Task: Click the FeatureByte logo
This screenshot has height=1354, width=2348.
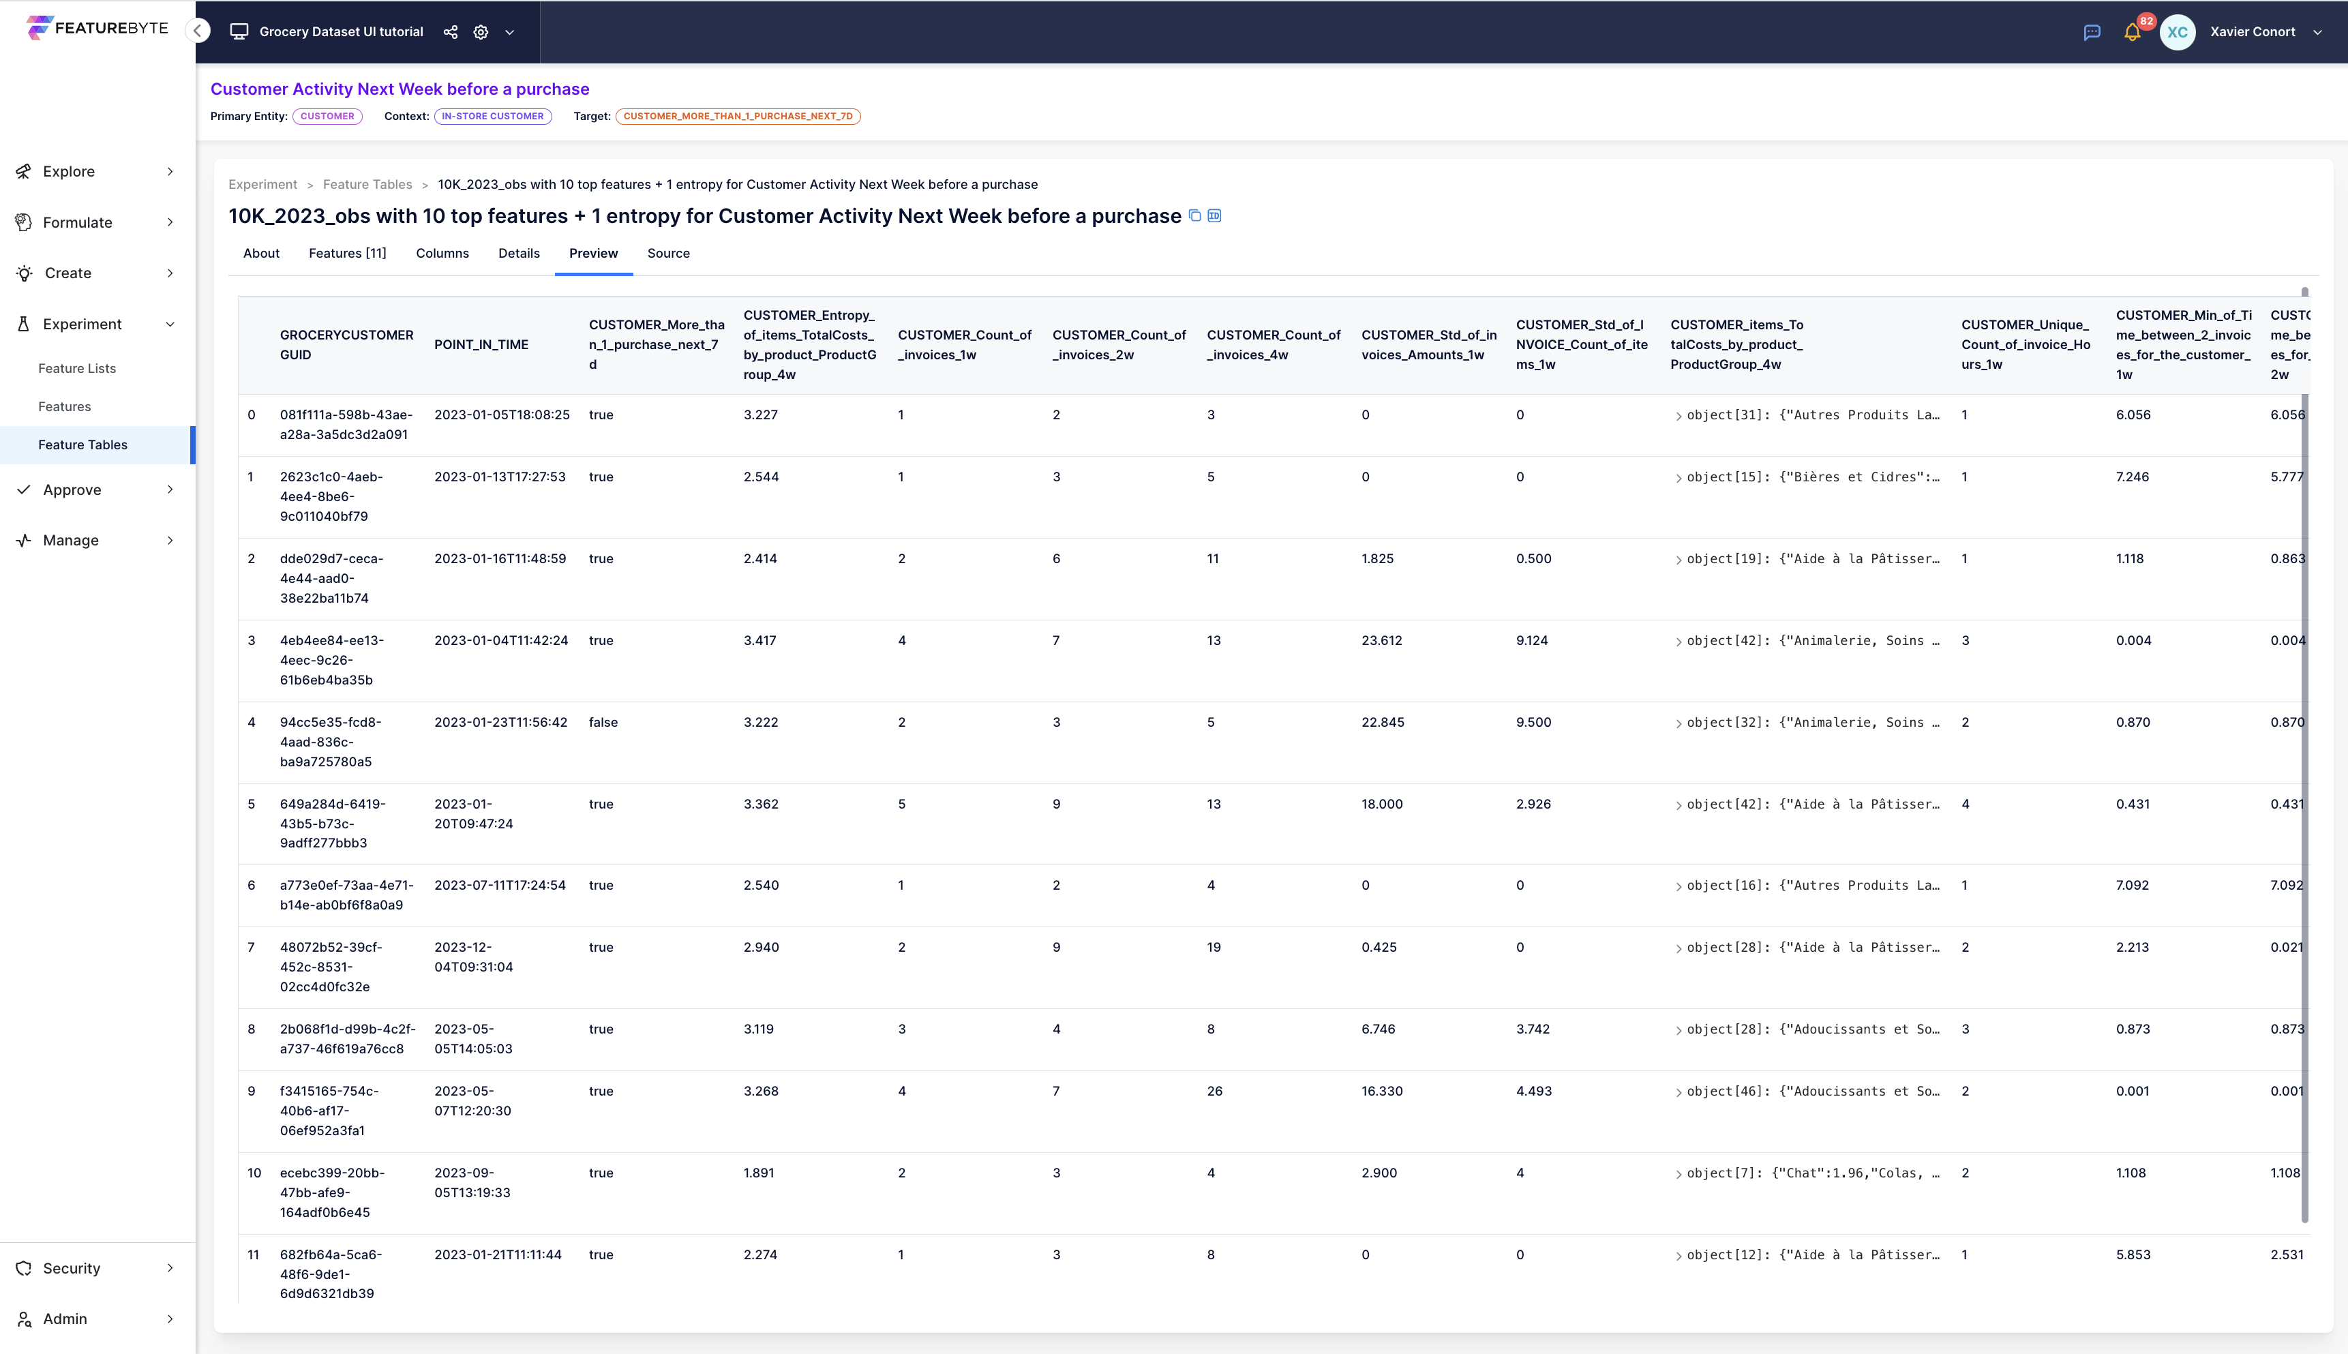Action: (x=97, y=28)
